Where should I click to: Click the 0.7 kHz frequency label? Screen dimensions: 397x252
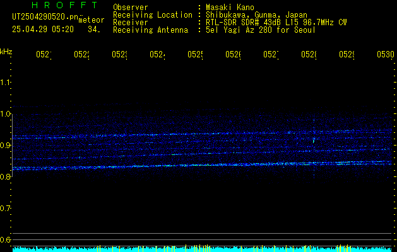click(5, 209)
